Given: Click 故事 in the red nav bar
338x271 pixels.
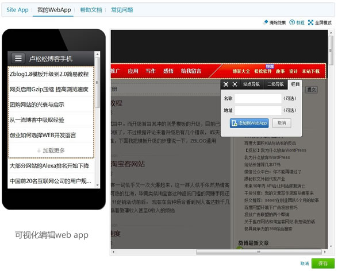Looking at the screenshot, I should click(x=281, y=71).
